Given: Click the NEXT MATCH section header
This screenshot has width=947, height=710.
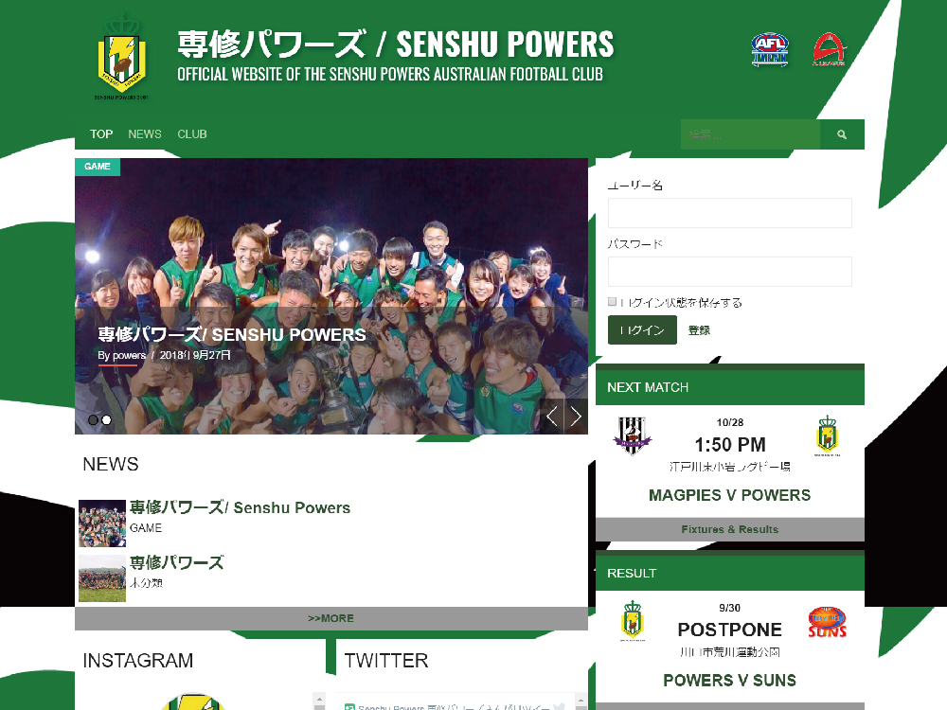Looking at the screenshot, I should (x=729, y=387).
